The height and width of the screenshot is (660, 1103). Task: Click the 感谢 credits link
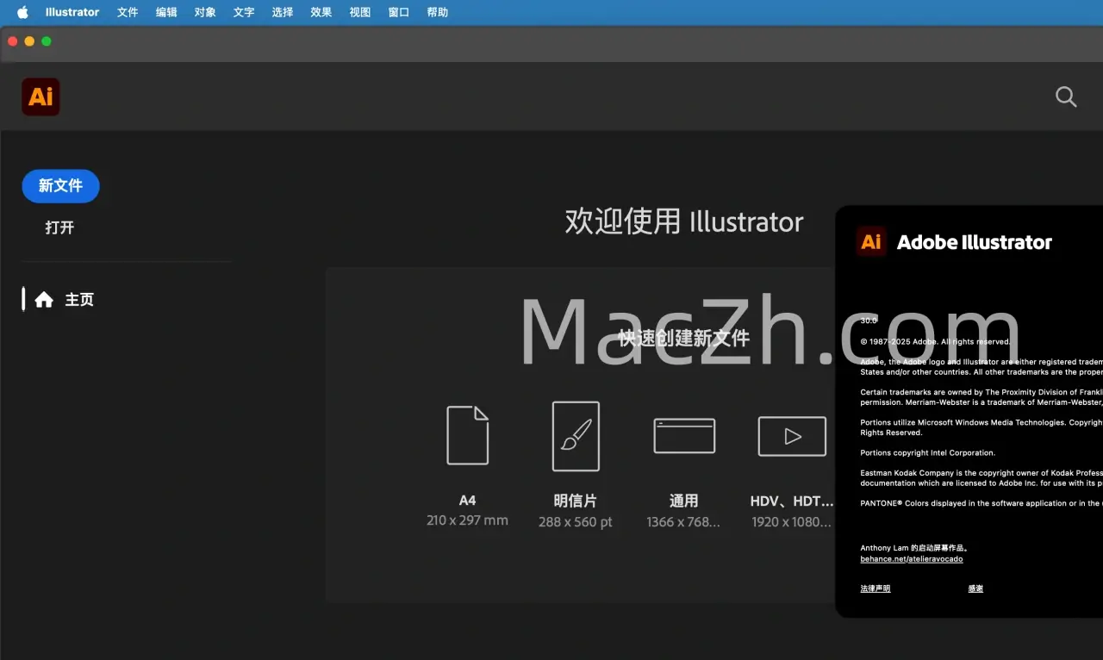[975, 588]
